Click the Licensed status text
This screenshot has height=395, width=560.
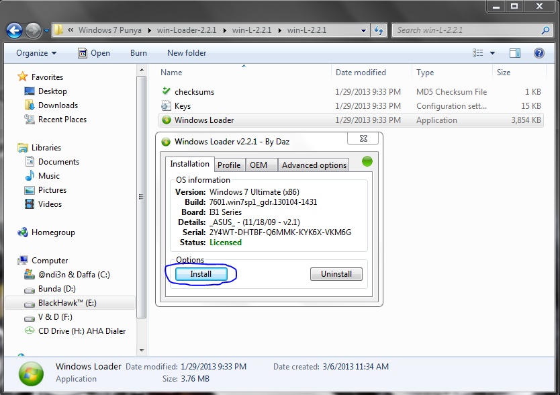226,243
